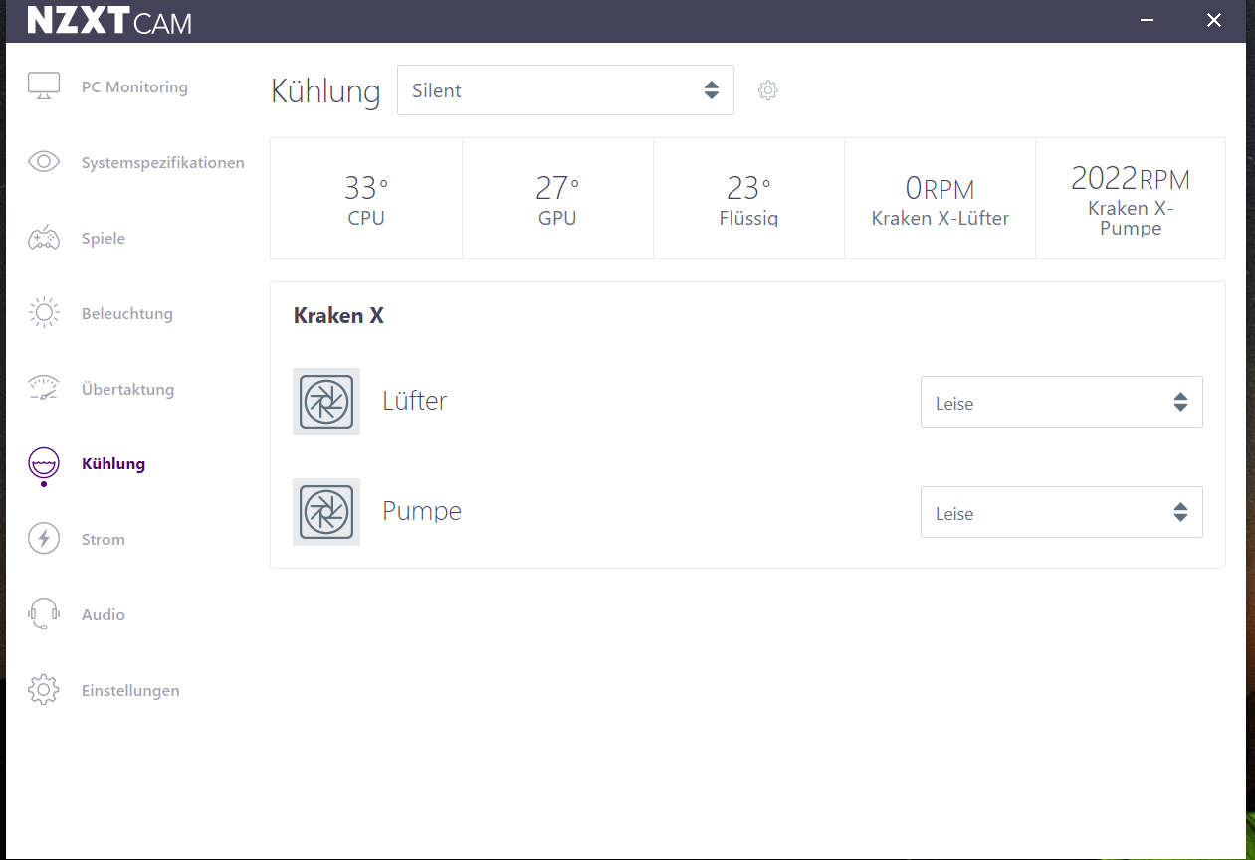Click the PC Monitoring monitor icon
The width and height of the screenshot is (1255, 860).
click(x=44, y=86)
